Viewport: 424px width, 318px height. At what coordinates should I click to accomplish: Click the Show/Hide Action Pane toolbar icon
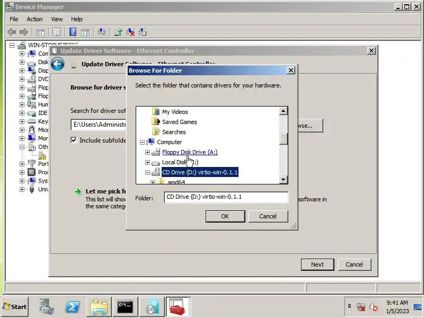(x=85, y=32)
